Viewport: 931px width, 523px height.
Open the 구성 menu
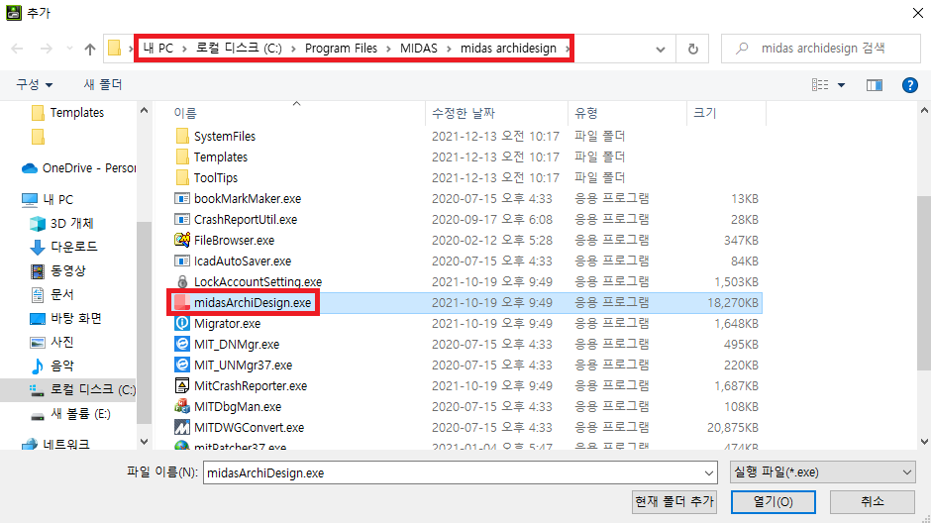point(35,85)
